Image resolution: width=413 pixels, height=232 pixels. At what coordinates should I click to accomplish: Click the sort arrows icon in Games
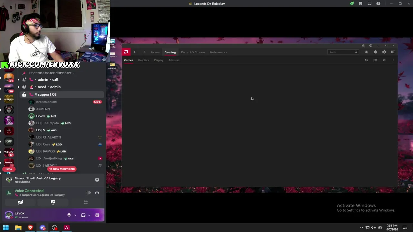click(366, 60)
